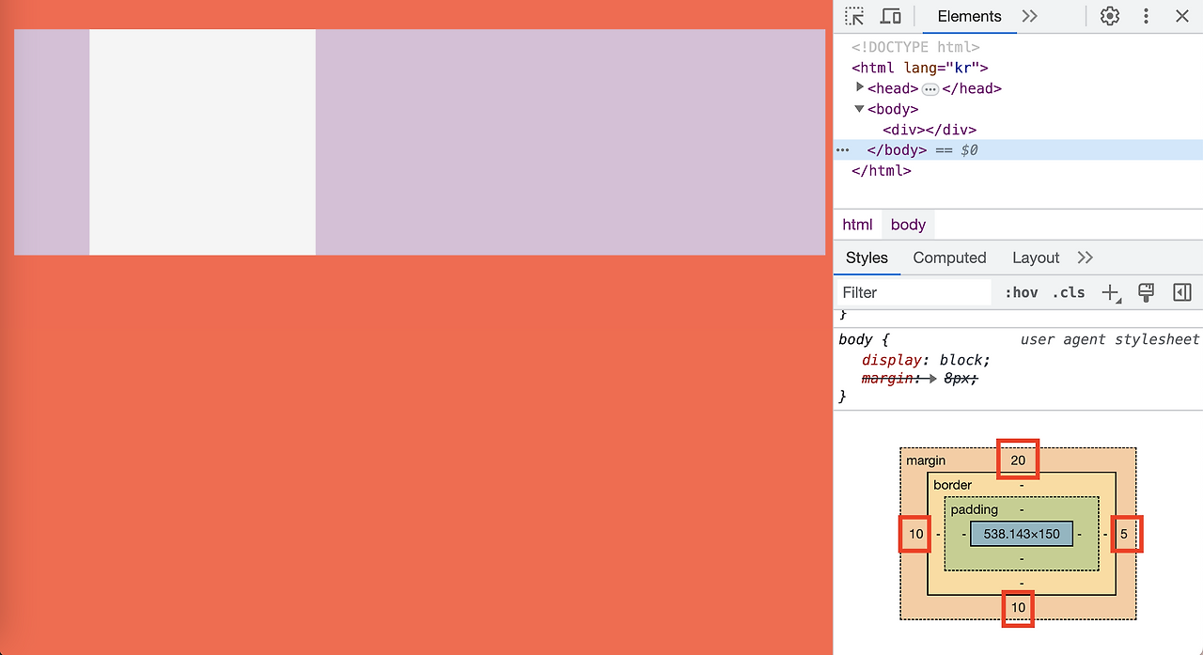The height and width of the screenshot is (655, 1203).
Task: Click the border label in box model
Action: [952, 485]
